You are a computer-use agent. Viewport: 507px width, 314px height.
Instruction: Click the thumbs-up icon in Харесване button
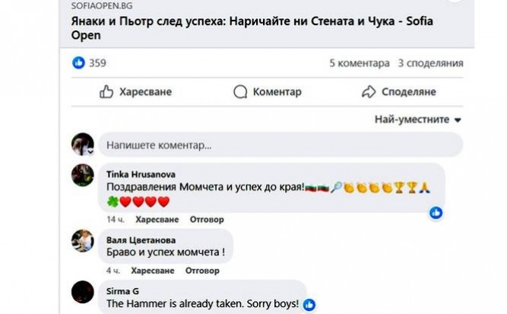tap(106, 92)
